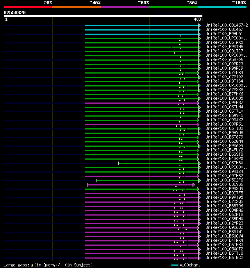250x268 pixels.
Task: Click the cyan ~100% legend segment
Action: pyautogui.click(x=222, y=7)
